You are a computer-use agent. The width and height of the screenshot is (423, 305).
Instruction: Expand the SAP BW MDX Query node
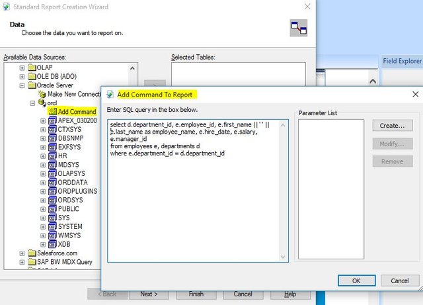click(x=22, y=262)
